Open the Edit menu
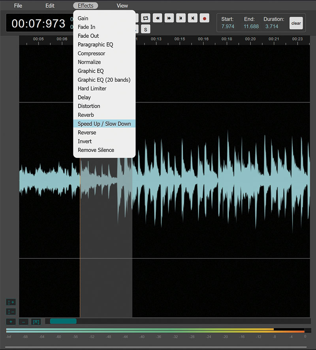Viewport: 316px width, 350px height. pyautogui.click(x=50, y=6)
